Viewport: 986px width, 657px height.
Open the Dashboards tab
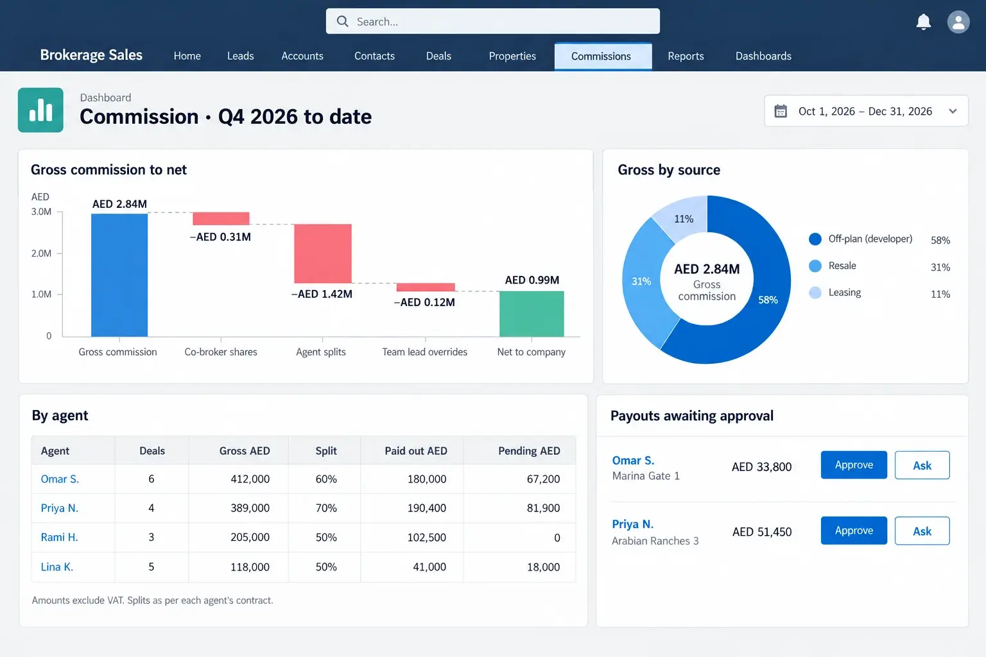point(763,56)
